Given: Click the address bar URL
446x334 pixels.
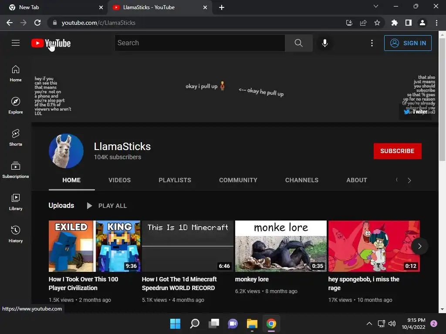Looking at the screenshot, I should pyautogui.click(x=98, y=23).
